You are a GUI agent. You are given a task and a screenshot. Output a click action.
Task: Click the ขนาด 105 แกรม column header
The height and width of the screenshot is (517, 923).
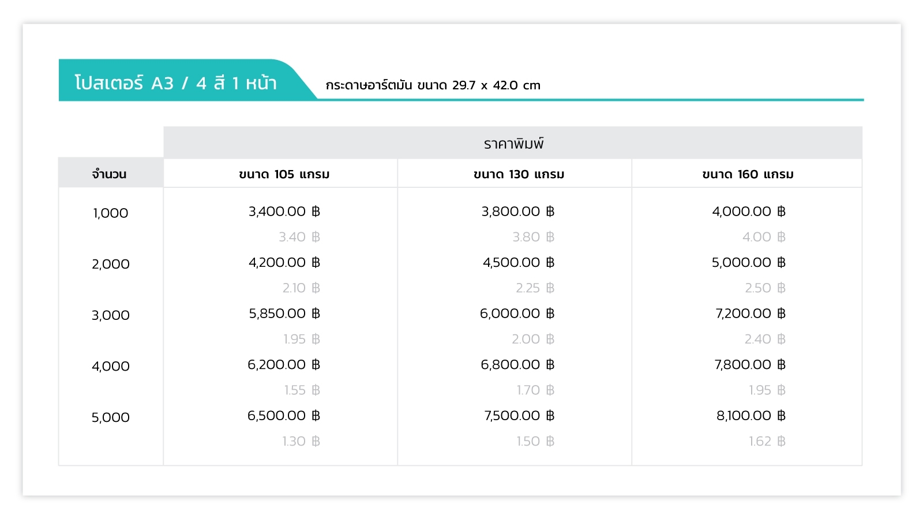pos(284,174)
